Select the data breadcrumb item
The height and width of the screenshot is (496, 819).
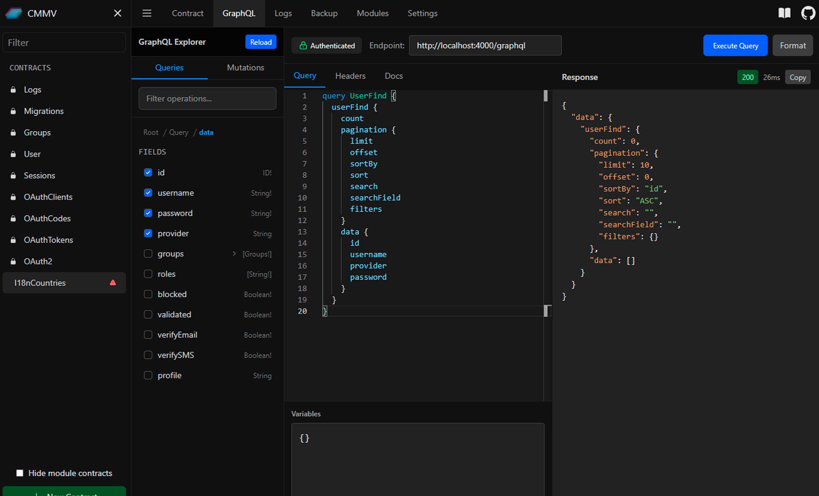(206, 132)
